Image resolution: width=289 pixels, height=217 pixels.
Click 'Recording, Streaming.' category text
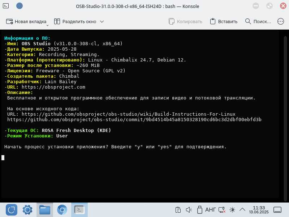69,55
